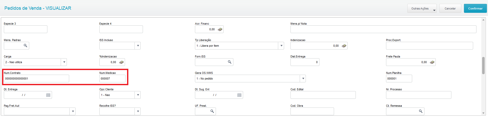The height and width of the screenshot is (117, 488).
Task: Expand the Recolhe ISS? dropdown
Action: [138, 111]
